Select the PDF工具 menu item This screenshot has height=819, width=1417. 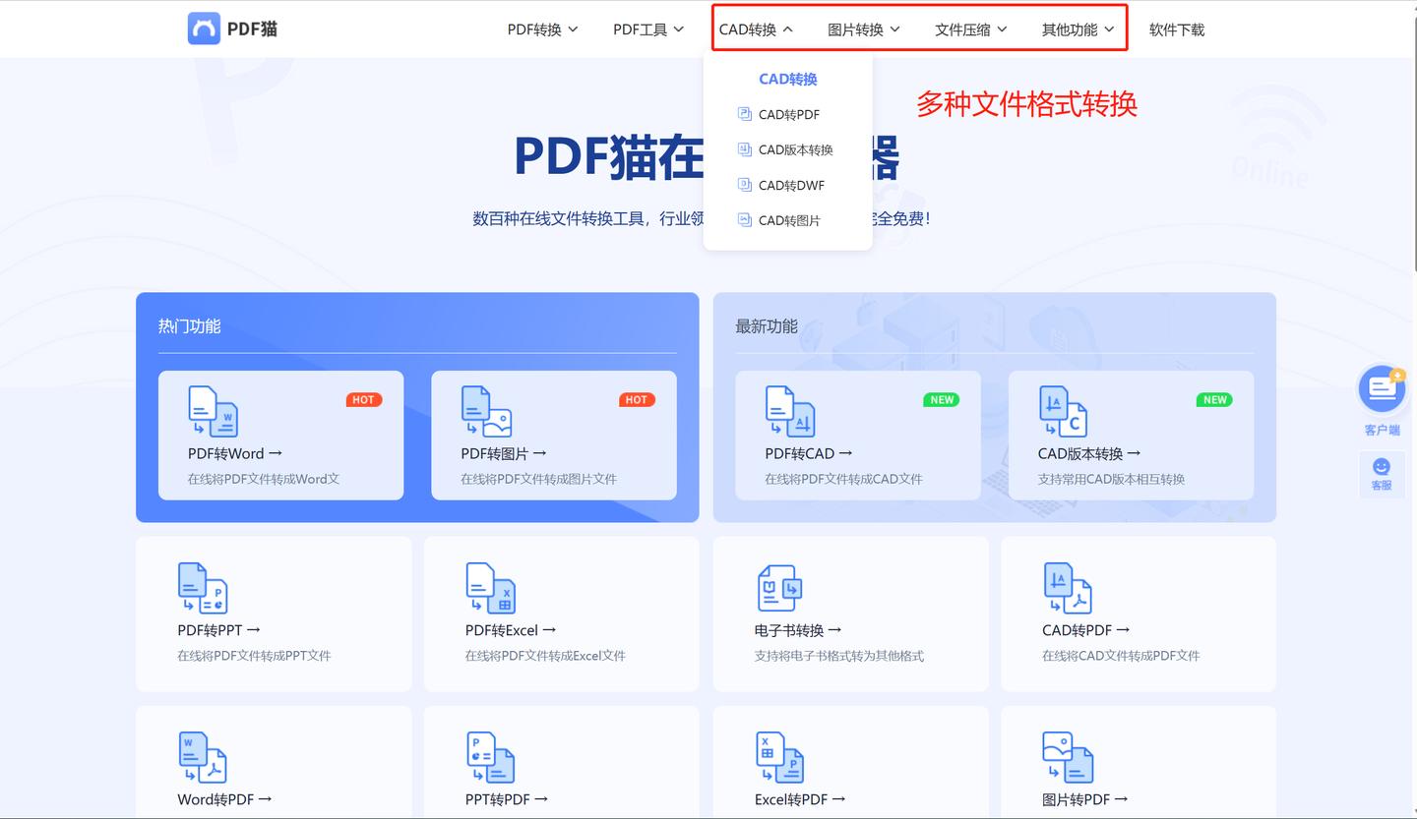(647, 29)
